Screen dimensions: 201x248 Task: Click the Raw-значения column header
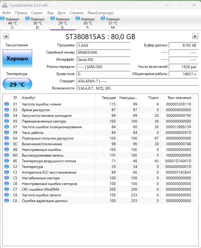pyautogui.click(x=177, y=98)
